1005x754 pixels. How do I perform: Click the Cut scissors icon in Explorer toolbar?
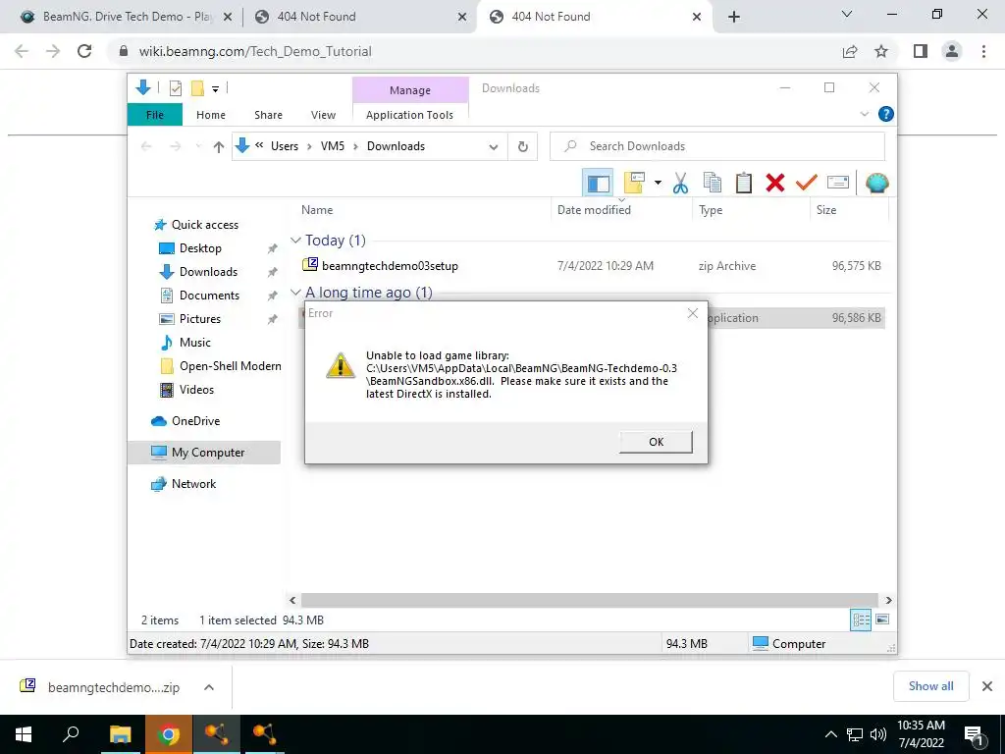[x=680, y=183]
